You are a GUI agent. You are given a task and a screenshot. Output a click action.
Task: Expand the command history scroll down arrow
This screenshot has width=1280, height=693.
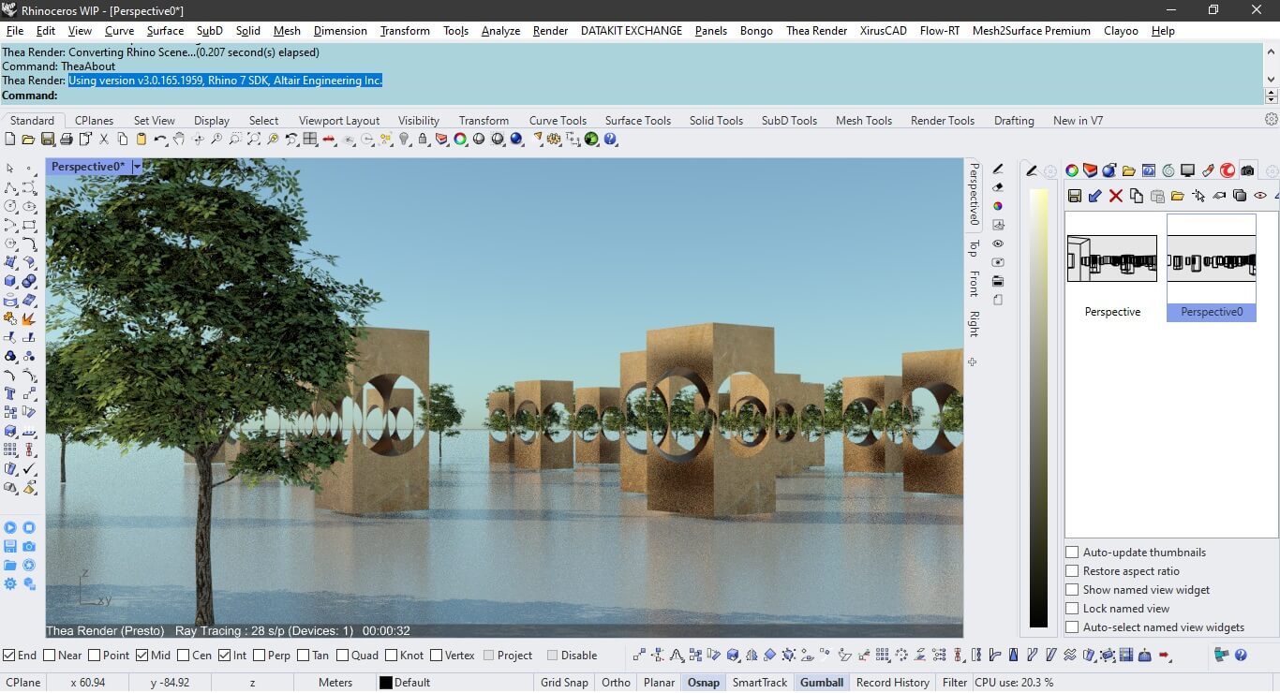[x=1271, y=80]
